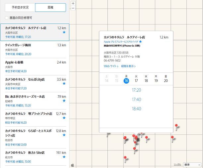203x168 pixels.
Task: Book the 17:40 time slot
Action: coord(136,100)
